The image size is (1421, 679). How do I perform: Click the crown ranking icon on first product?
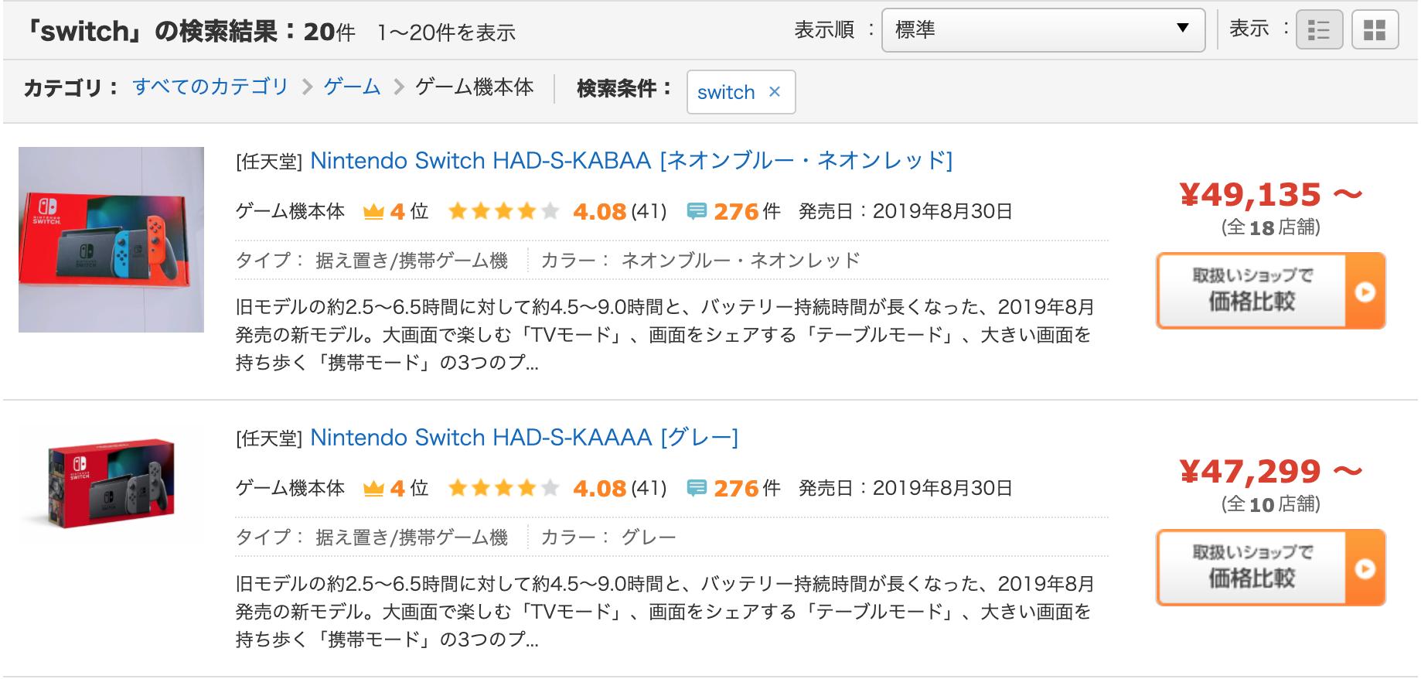373,212
